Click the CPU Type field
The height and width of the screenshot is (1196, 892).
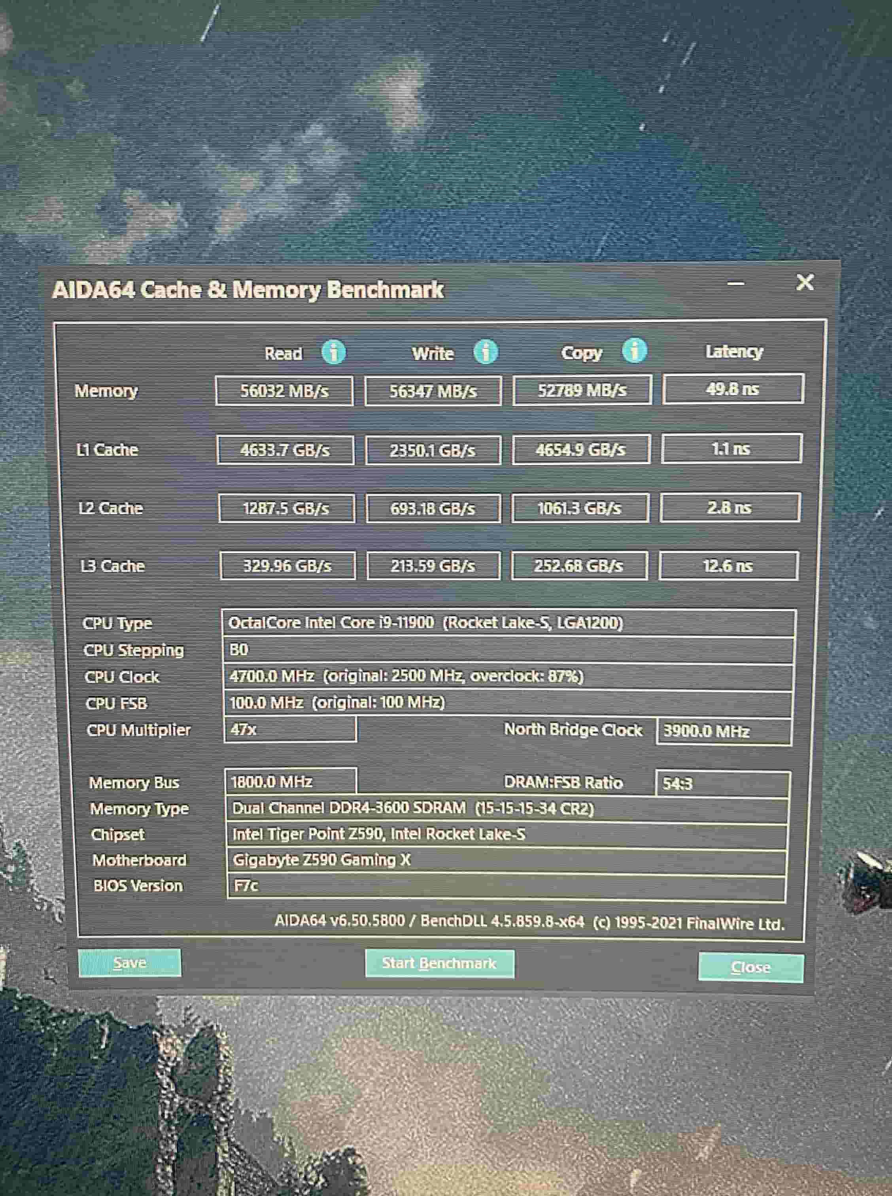pos(508,623)
